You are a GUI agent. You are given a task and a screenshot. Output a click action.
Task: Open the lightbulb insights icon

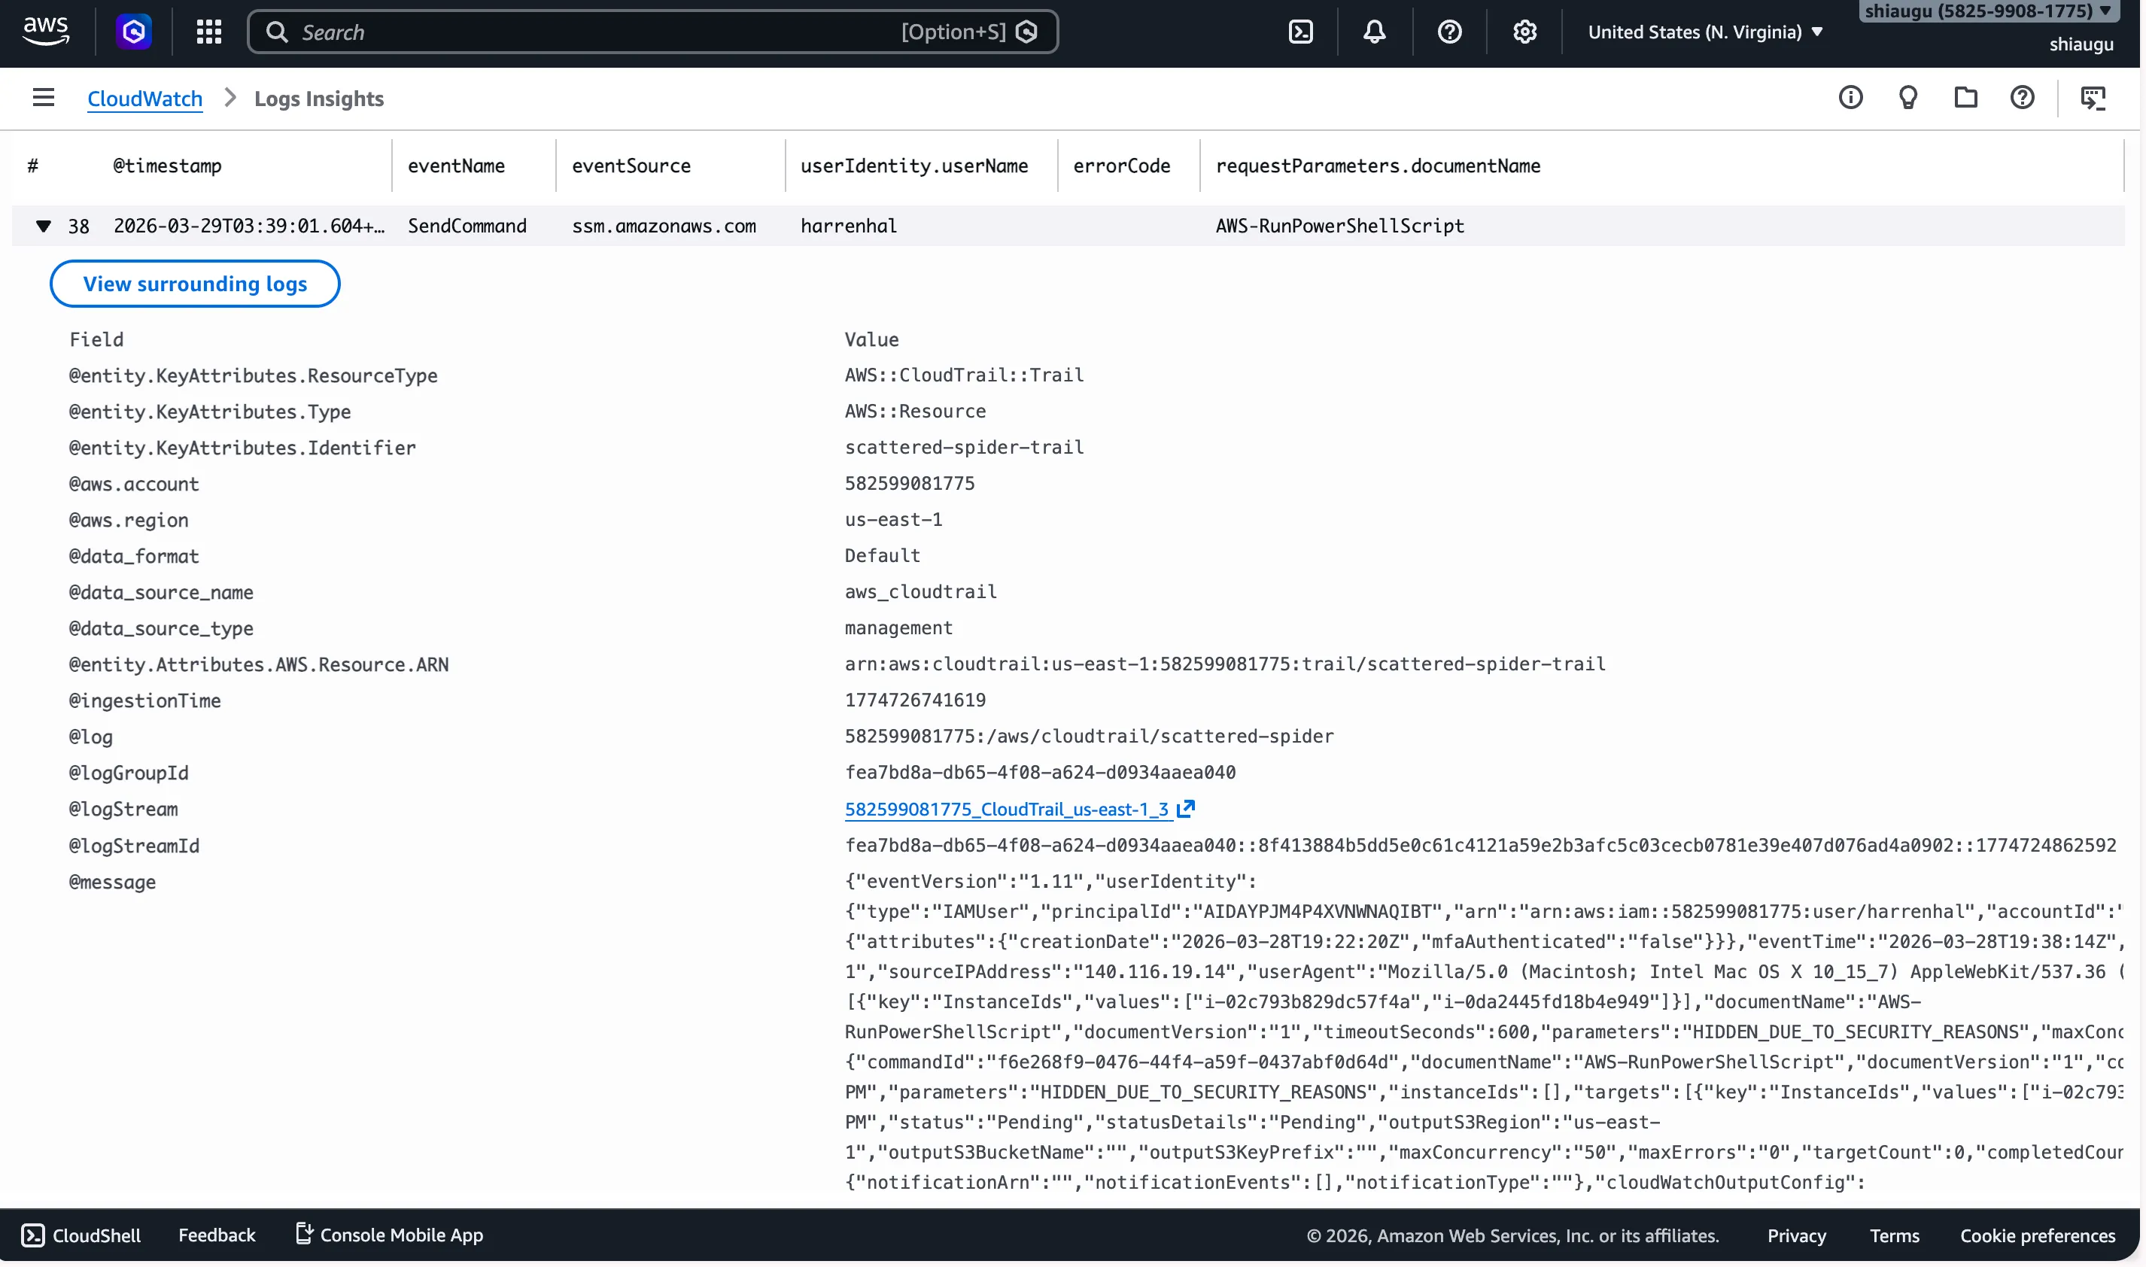pyautogui.click(x=1909, y=97)
